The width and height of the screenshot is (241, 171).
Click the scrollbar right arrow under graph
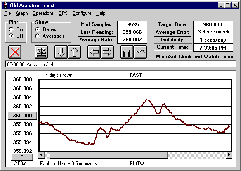[x=229, y=155]
